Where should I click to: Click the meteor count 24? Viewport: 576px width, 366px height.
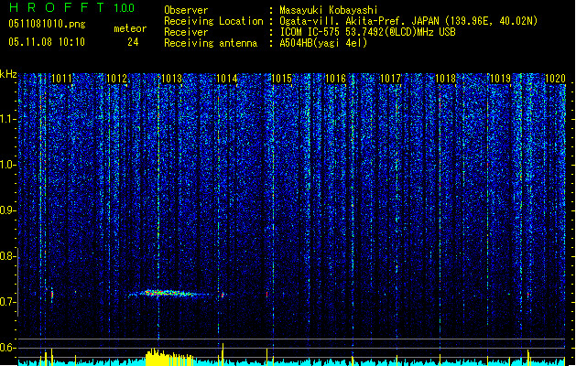133,42
